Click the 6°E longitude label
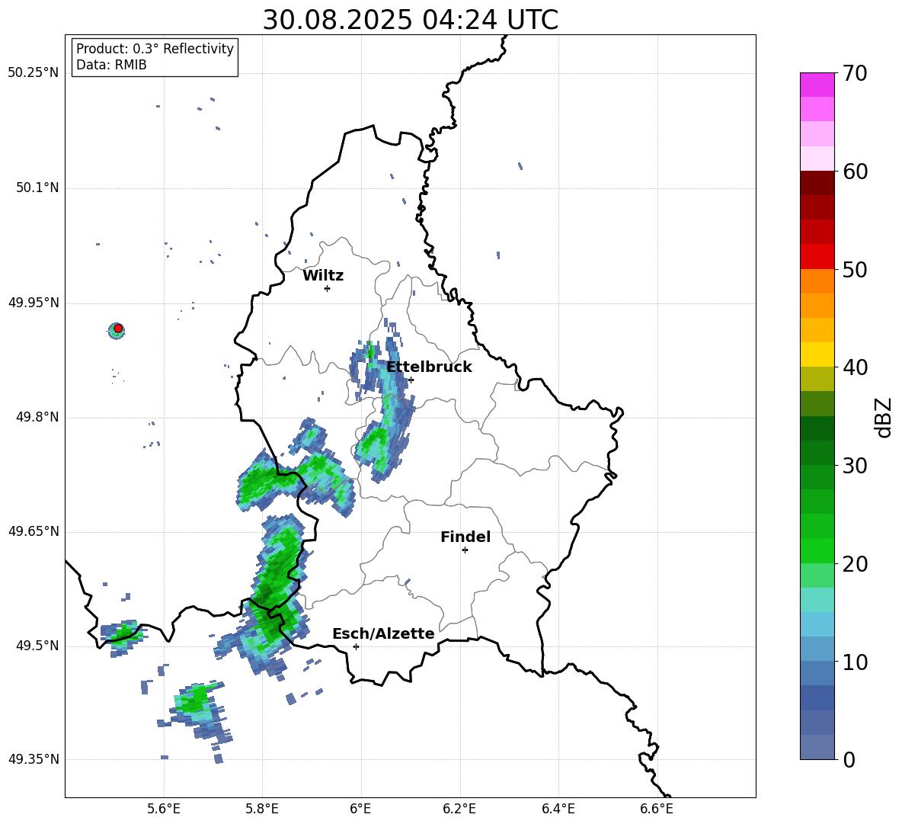This screenshot has width=902, height=824. [x=360, y=809]
